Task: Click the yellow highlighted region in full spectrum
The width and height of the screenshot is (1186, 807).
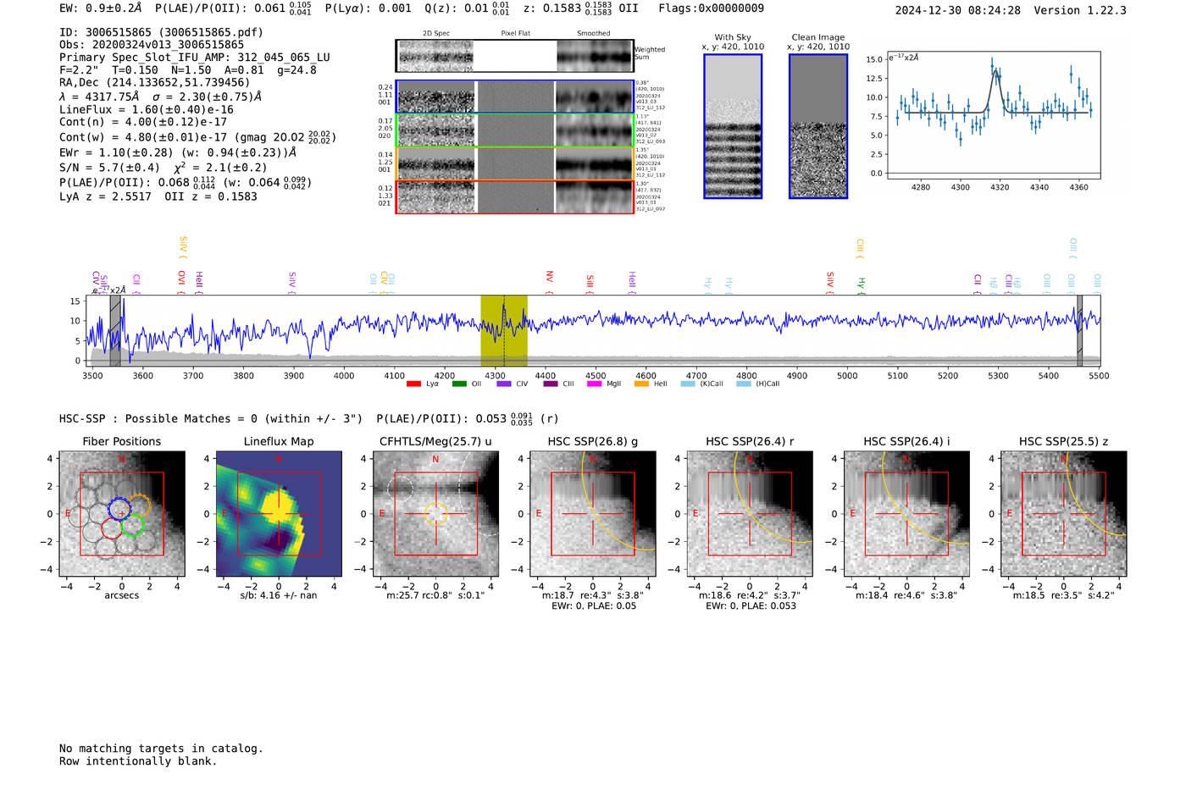Action: (504, 331)
